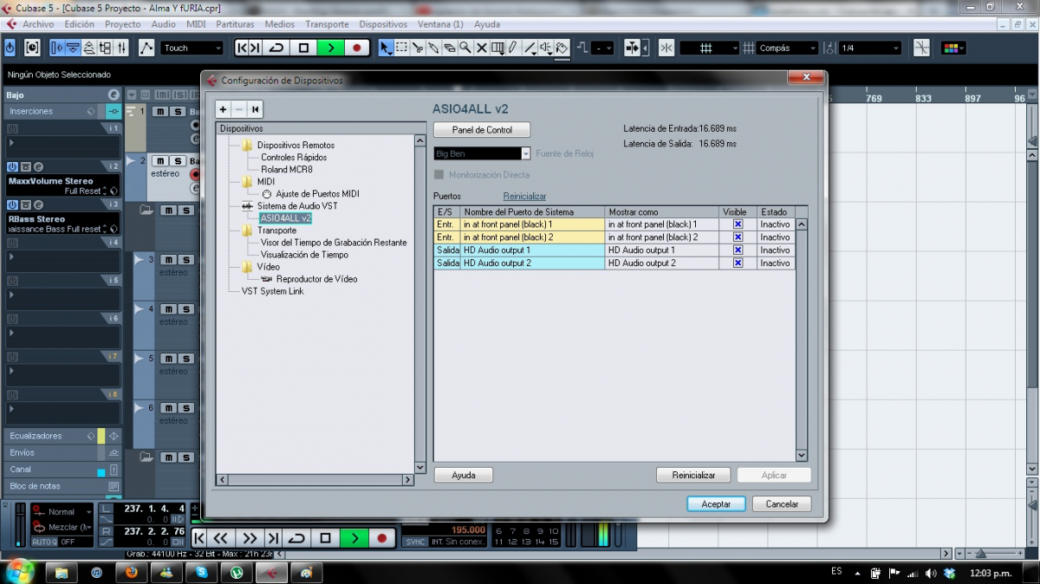This screenshot has height=584, width=1040.
Task: Open the Proyecto menu
Action: click(122, 24)
